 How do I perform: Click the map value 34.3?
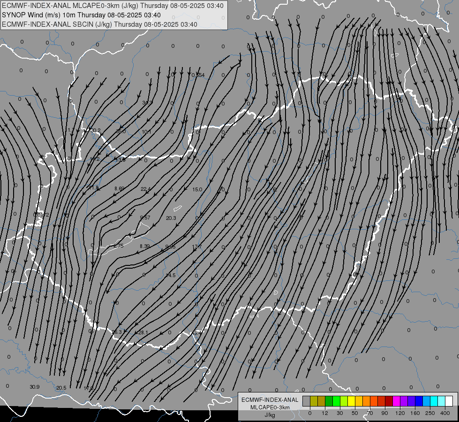coord(147,103)
